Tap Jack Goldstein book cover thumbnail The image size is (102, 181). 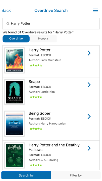[14, 60]
